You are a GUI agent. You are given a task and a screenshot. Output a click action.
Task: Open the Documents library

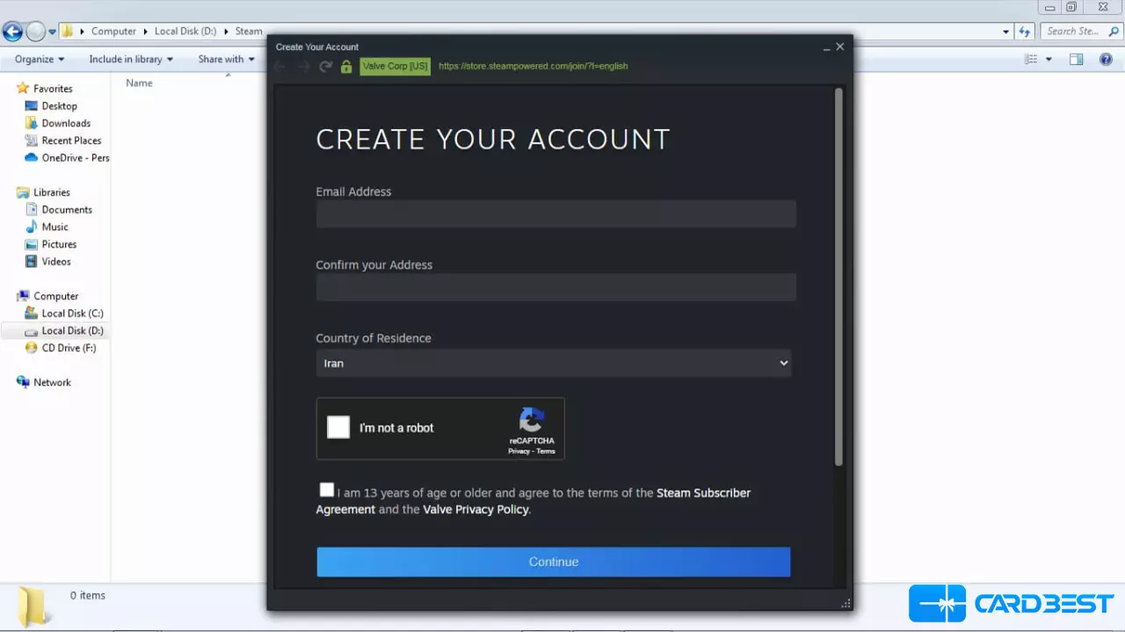(67, 210)
